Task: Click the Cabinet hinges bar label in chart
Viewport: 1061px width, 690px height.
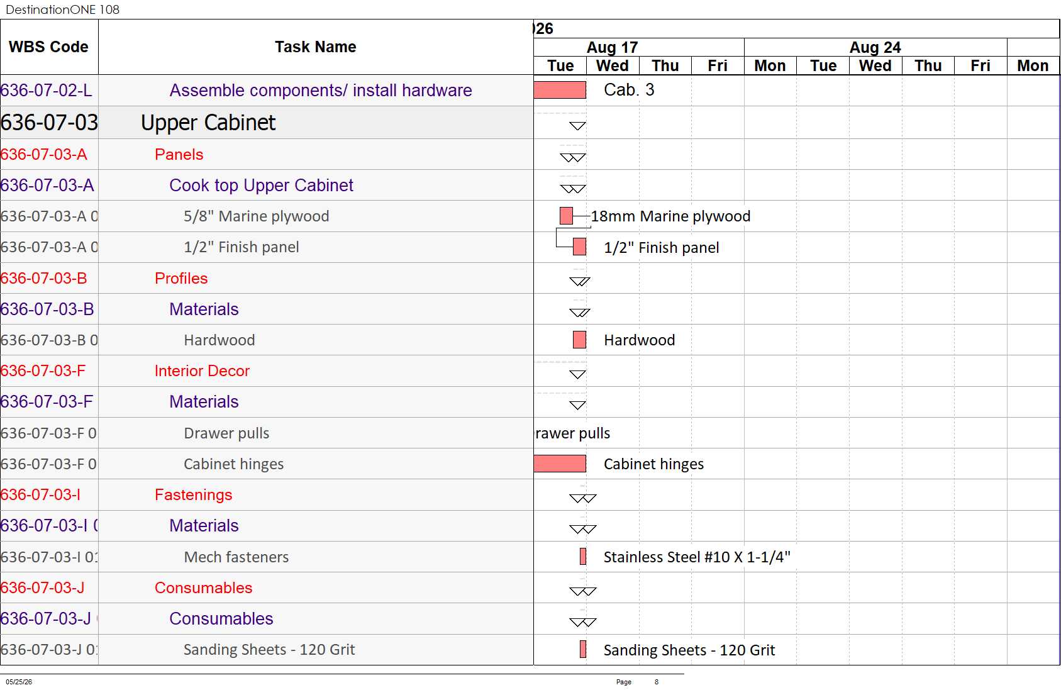Action: pyautogui.click(x=653, y=464)
